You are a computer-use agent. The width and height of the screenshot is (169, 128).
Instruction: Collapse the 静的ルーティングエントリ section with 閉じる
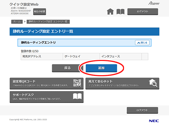[x=142, y=43]
